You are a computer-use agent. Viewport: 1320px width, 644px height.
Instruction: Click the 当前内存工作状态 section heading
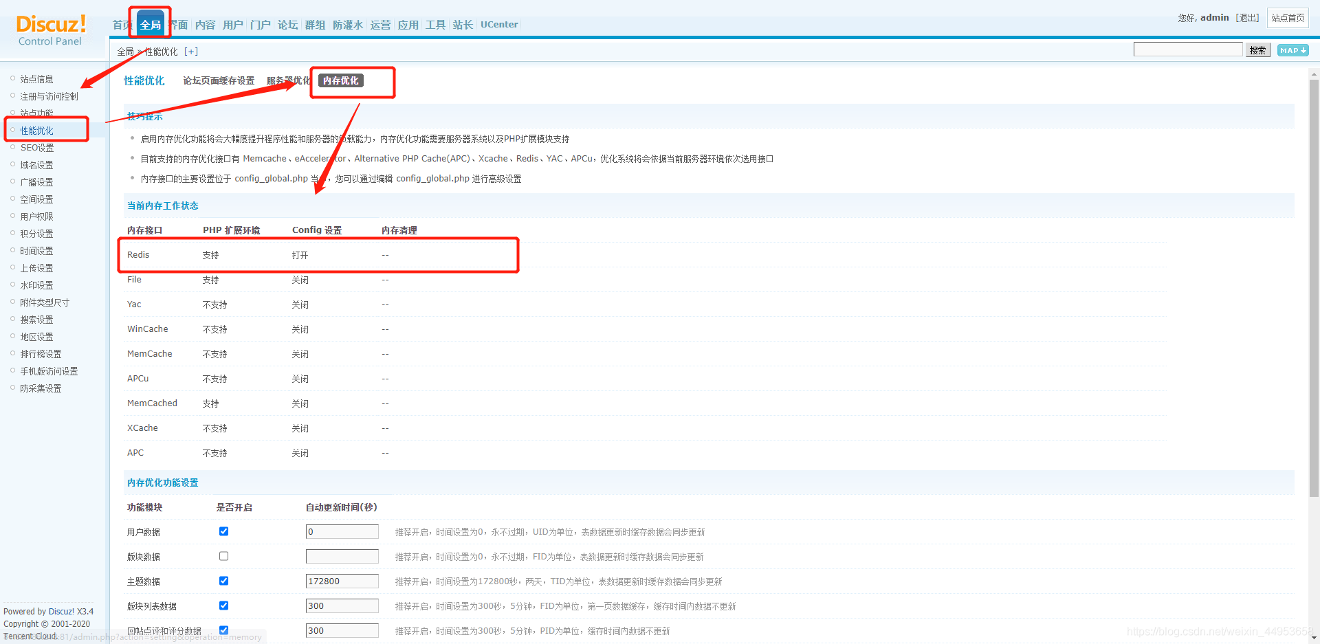[162, 206]
